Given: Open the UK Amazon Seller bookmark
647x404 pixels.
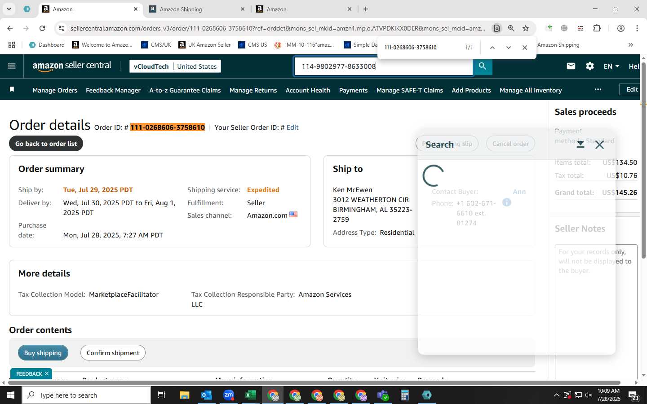Looking at the screenshot, I should pos(204,45).
